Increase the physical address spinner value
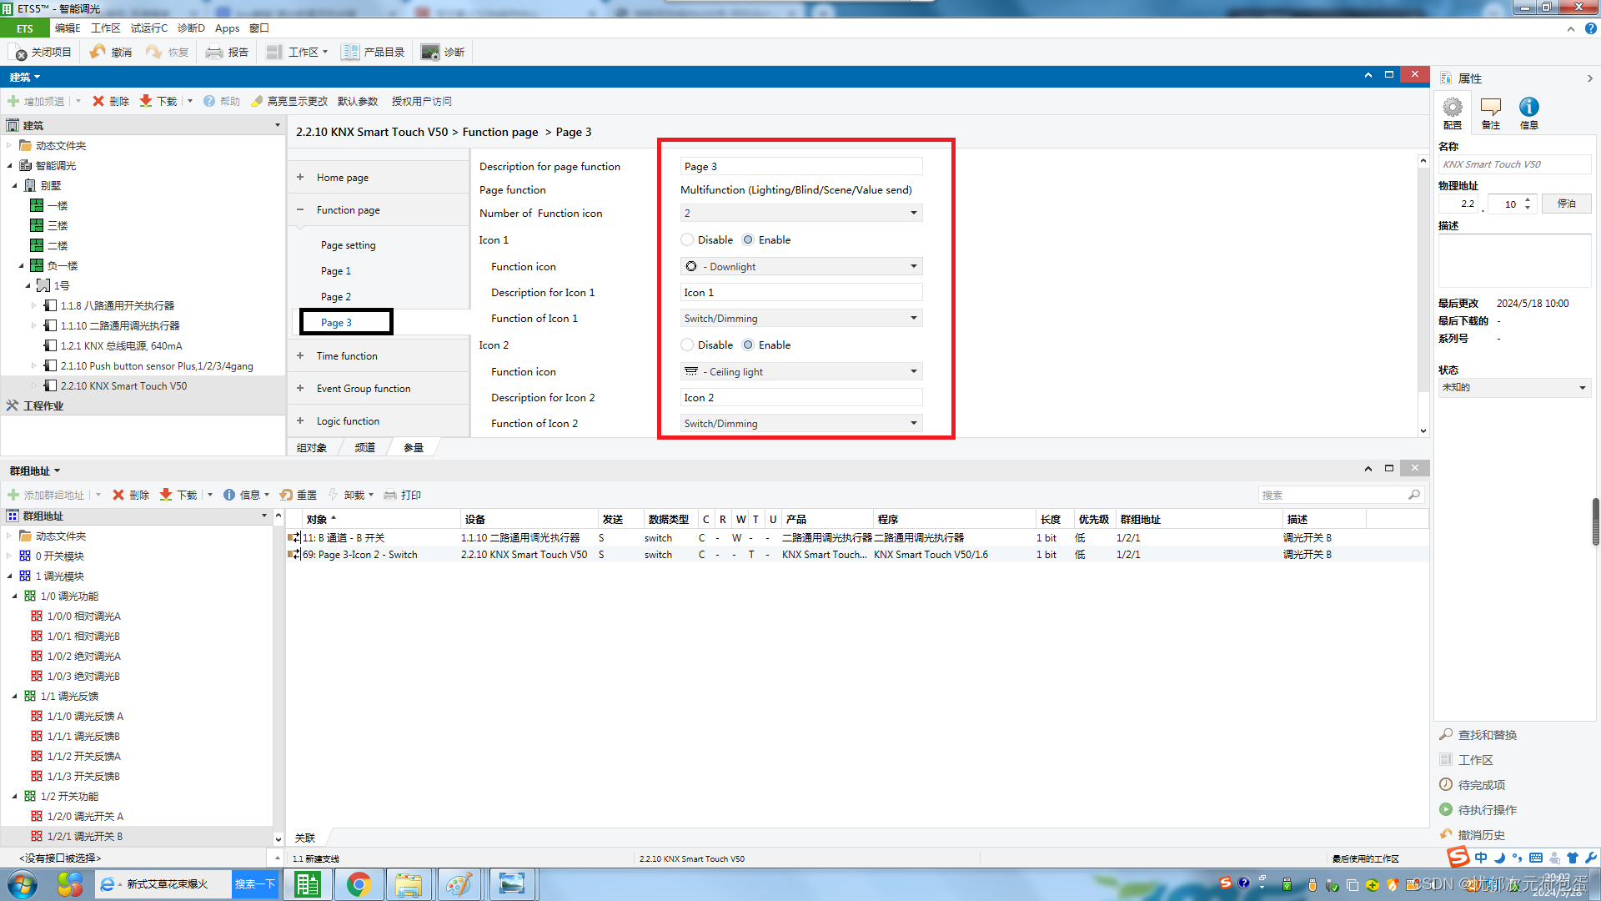 point(1528,199)
